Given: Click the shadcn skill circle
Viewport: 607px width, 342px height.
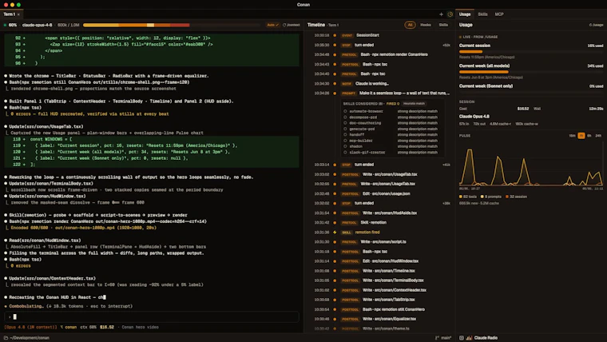Looking at the screenshot, I should (x=345, y=146).
